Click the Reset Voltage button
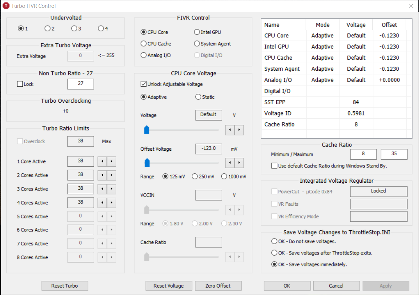The height and width of the screenshot is (295, 419). [169, 286]
